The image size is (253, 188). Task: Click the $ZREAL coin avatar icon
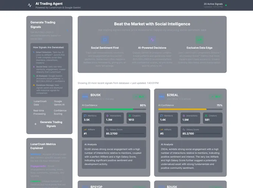click(161, 97)
